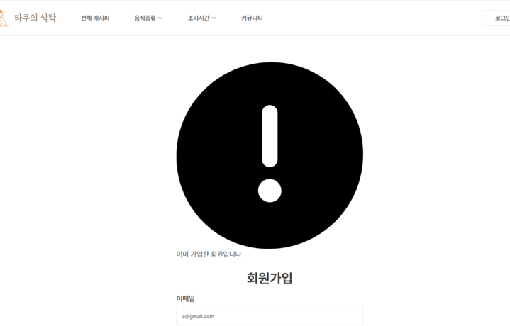Click the 회원가입 heading
Viewport: 510px width, 326px height.
click(x=270, y=279)
